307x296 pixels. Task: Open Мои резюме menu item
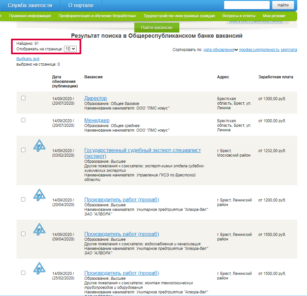pos(274,16)
